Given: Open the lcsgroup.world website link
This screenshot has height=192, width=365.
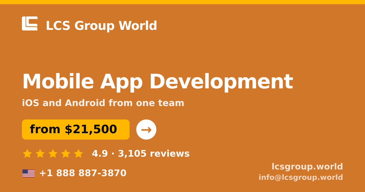Looking at the screenshot, I should pos(307,167).
